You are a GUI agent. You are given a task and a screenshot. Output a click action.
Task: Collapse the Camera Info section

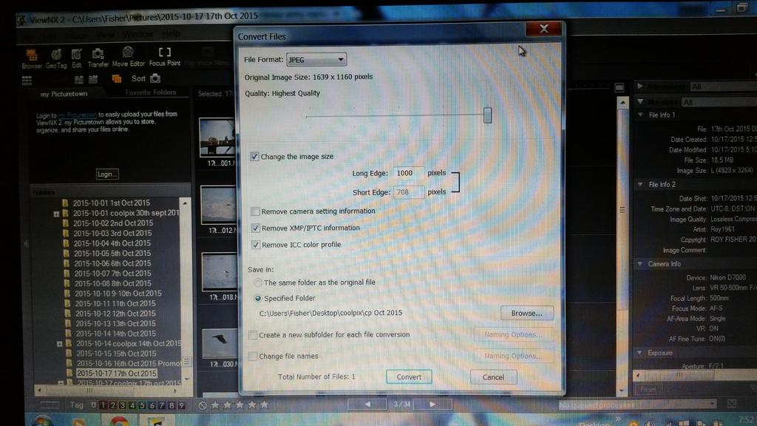point(640,264)
